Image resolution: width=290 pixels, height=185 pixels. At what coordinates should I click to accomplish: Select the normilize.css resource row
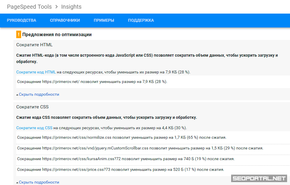(x=122, y=137)
